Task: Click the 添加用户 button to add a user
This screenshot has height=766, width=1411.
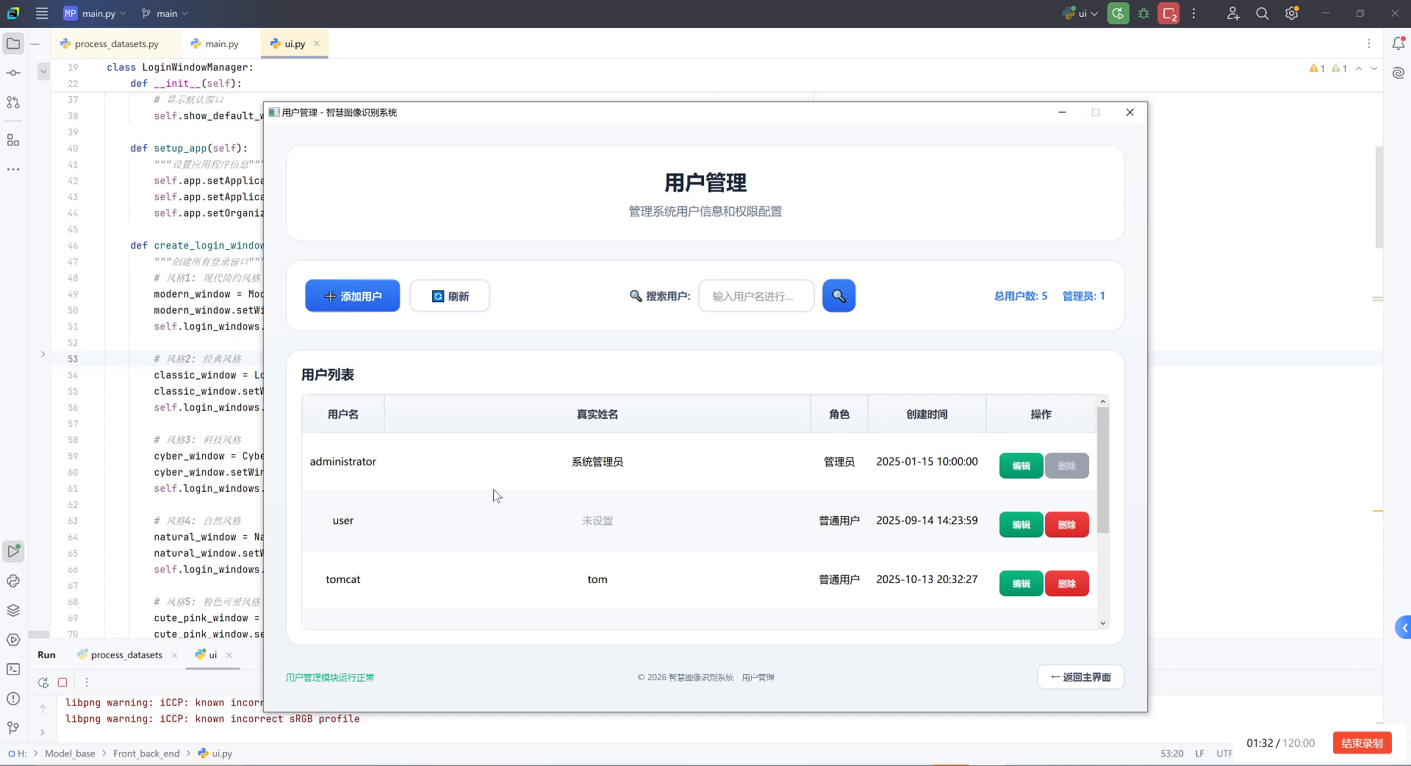Action: point(352,296)
